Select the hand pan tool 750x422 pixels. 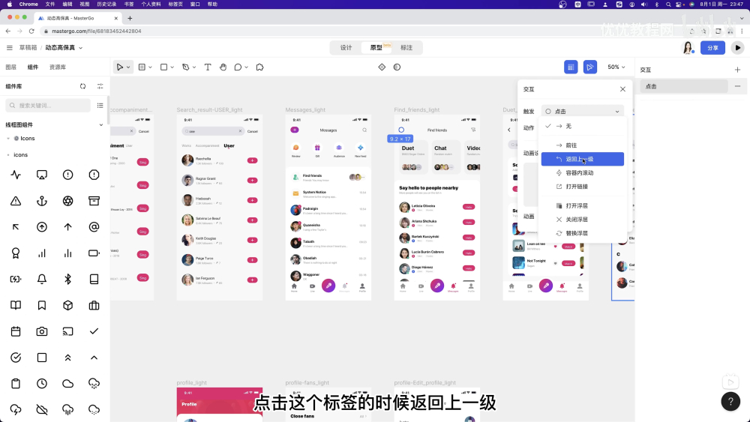point(223,67)
